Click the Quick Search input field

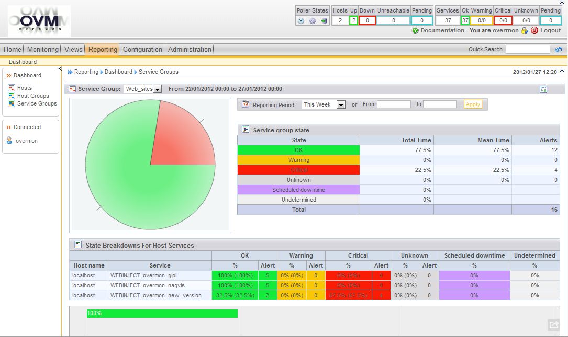click(x=528, y=49)
